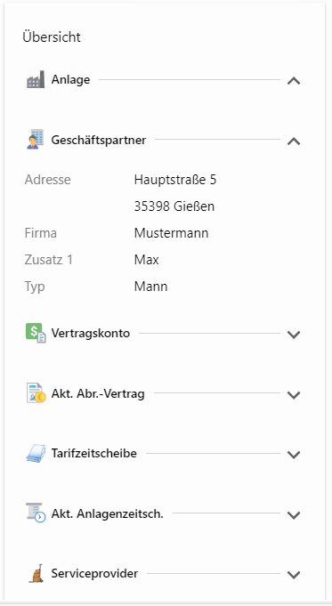Collapse the Geschäftspartner section chevron
This screenshot has height=606, width=332.
click(x=294, y=141)
